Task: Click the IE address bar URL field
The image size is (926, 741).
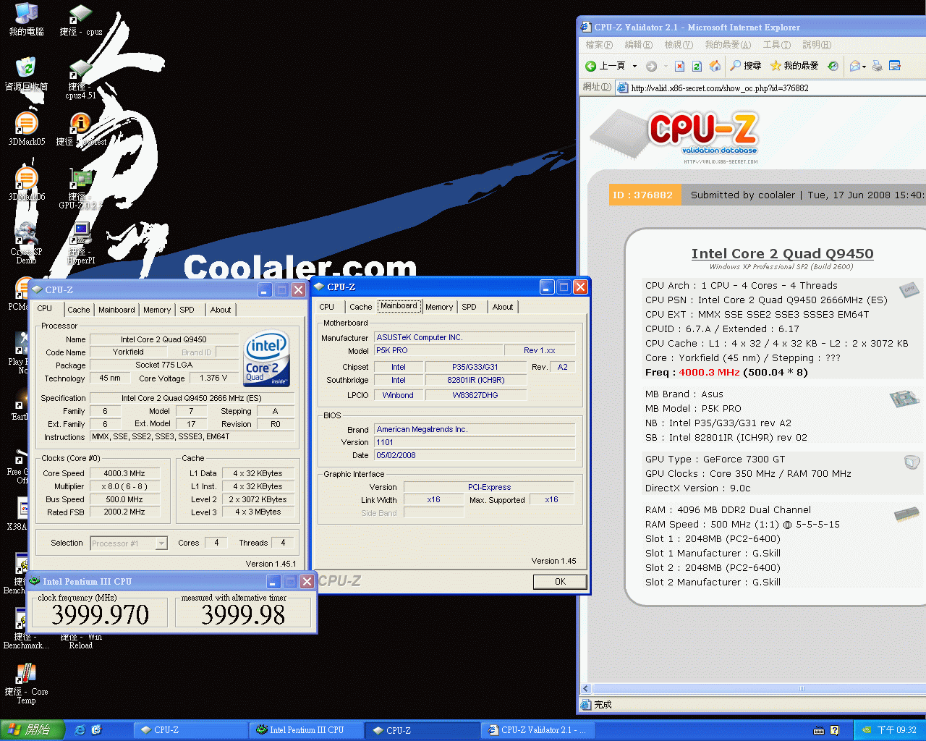Action: pyautogui.click(x=770, y=88)
